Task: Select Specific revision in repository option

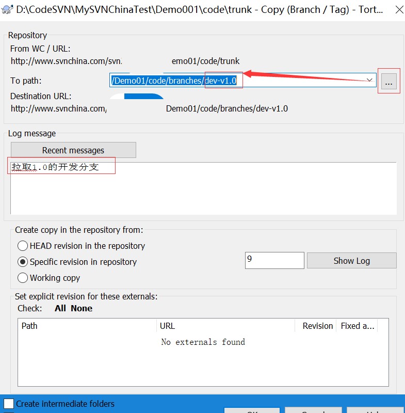Action: (23, 262)
